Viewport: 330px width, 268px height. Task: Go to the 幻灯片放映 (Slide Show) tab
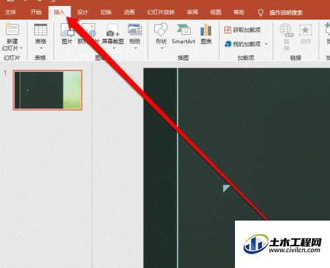[160, 12]
